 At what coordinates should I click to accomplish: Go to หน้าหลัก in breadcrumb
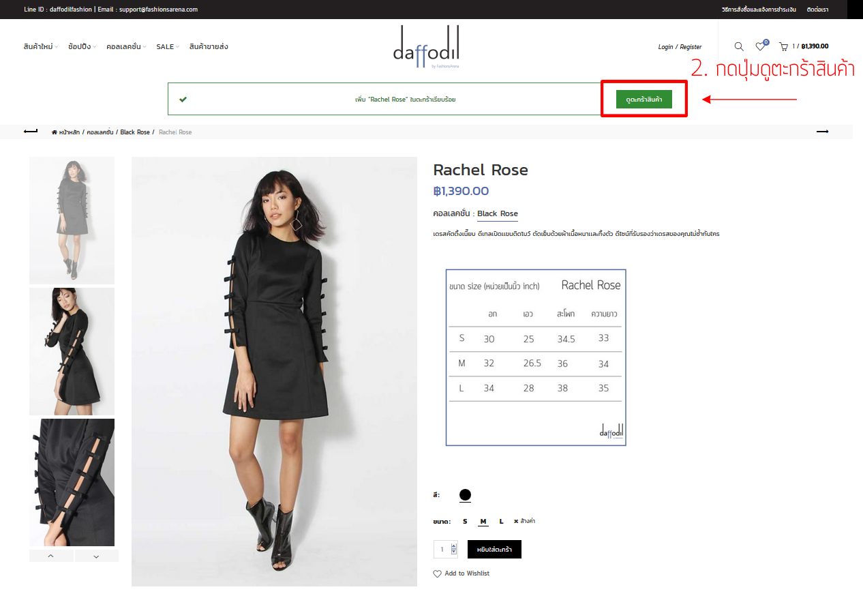70,132
